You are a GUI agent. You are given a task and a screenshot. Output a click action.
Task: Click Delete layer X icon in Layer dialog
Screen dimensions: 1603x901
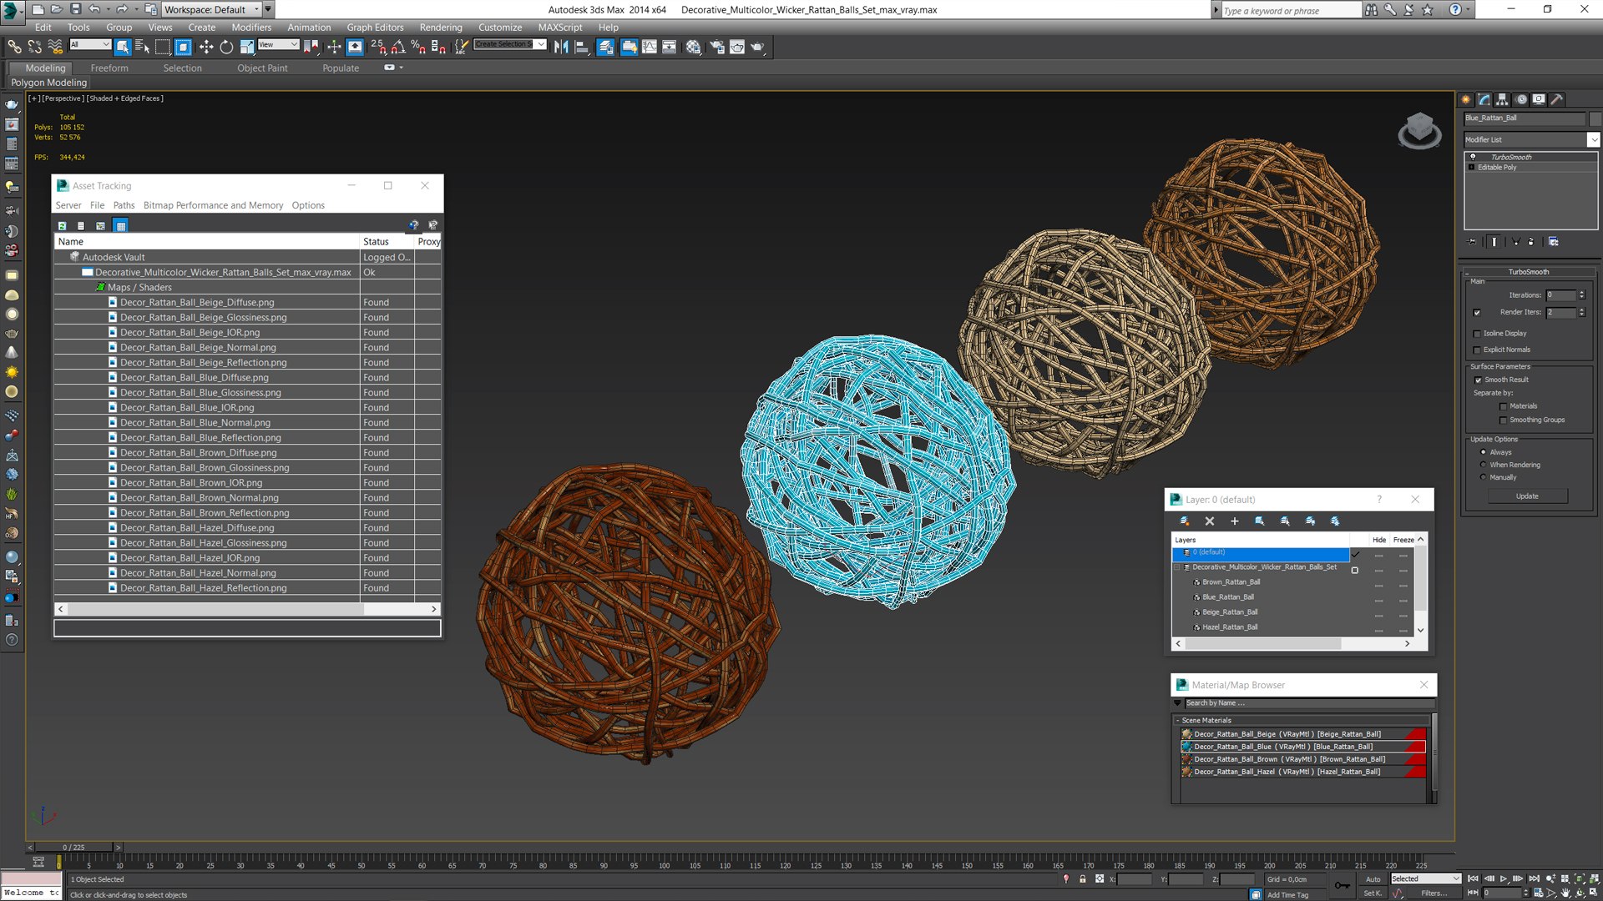pos(1209,521)
